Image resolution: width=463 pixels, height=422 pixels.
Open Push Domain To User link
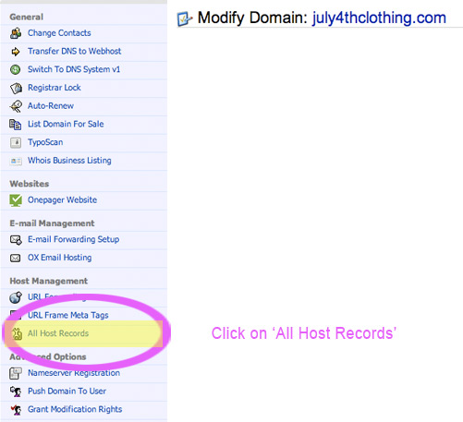pyautogui.click(x=67, y=391)
